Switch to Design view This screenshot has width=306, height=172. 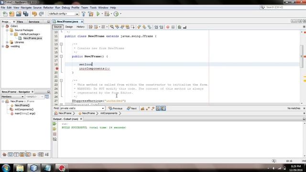[x=69, y=27]
